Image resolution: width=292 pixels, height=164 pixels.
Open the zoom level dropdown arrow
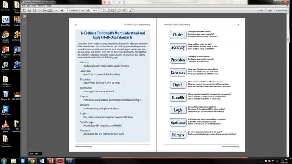[100, 10]
